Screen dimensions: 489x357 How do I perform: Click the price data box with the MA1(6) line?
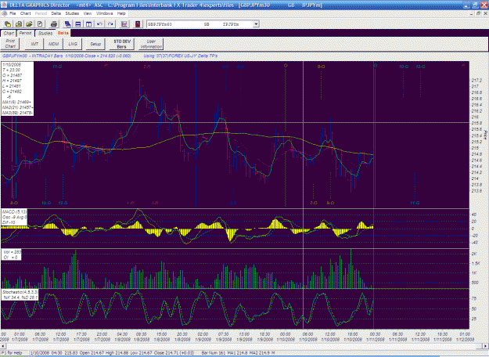17,88
